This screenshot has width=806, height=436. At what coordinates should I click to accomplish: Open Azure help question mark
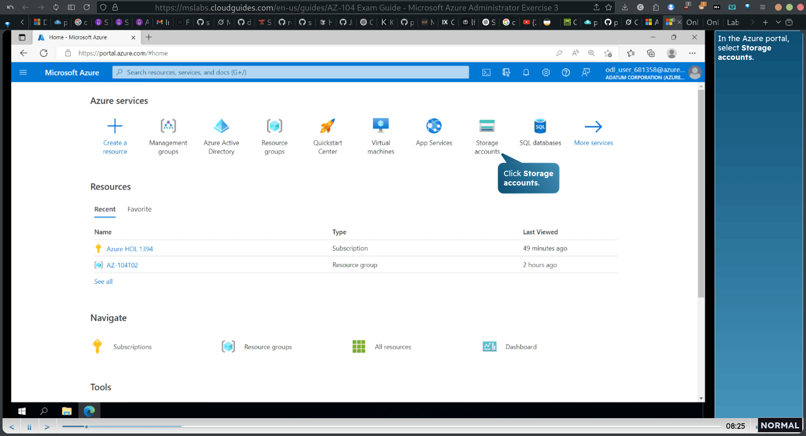point(566,73)
